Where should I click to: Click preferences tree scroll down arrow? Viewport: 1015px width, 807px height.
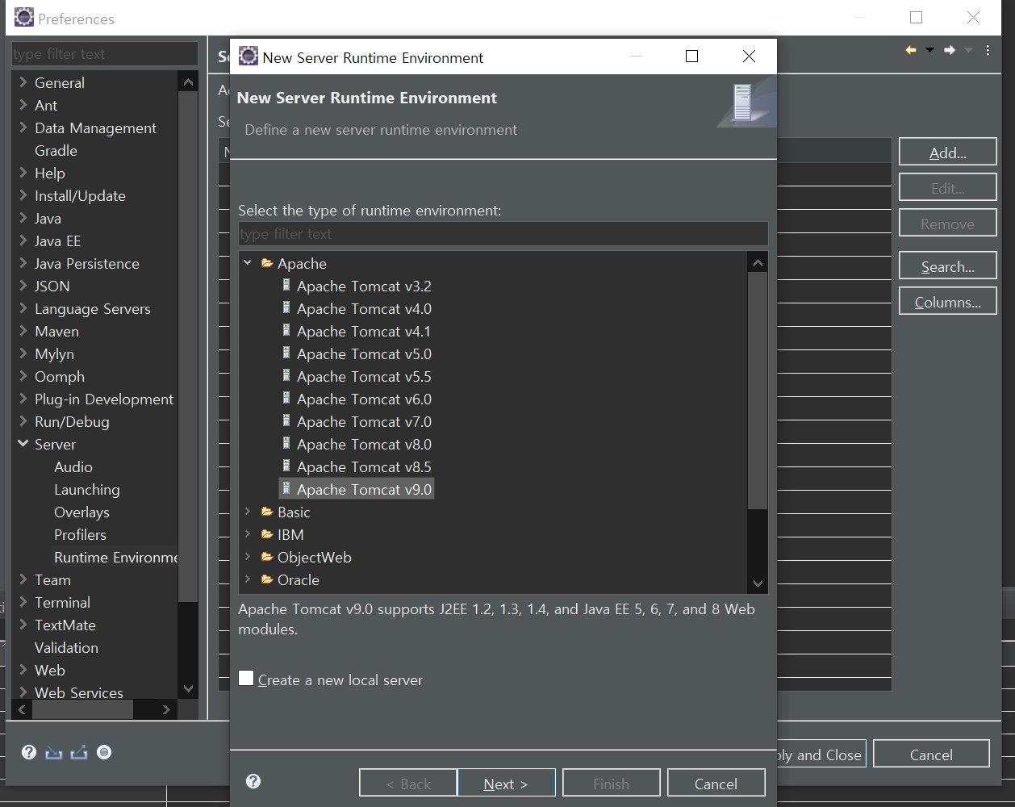point(188,688)
